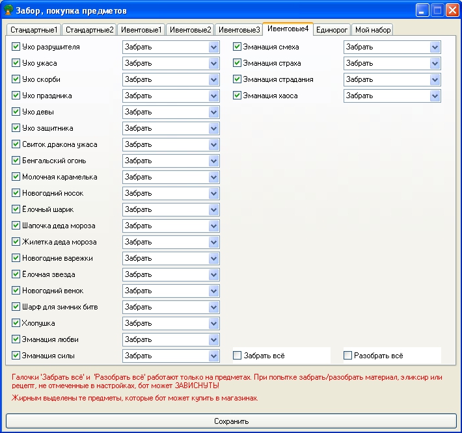Uncheck the Ухо разрушителя checkbox
Screen dimensions: 462x433
(16, 47)
